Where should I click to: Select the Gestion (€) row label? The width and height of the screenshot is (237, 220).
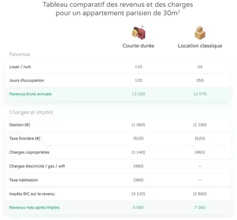click(19, 125)
